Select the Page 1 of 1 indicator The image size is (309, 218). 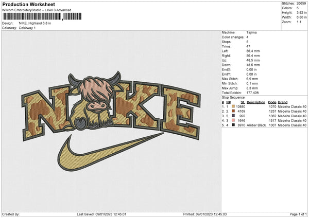click(x=298, y=214)
